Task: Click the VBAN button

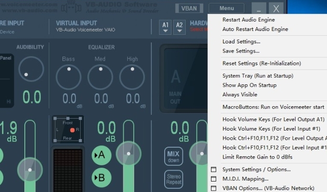Action: (189, 8)
